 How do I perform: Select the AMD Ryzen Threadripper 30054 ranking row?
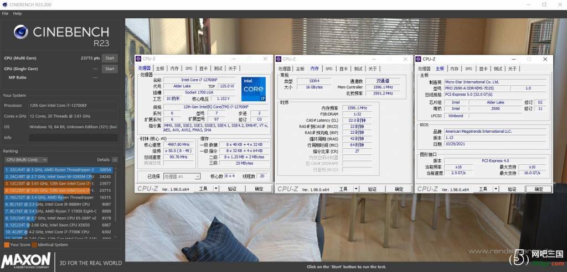[x=59, y=169]
